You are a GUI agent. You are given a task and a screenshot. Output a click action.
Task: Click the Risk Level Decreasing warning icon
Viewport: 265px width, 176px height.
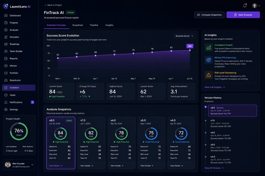coord(208,75)
